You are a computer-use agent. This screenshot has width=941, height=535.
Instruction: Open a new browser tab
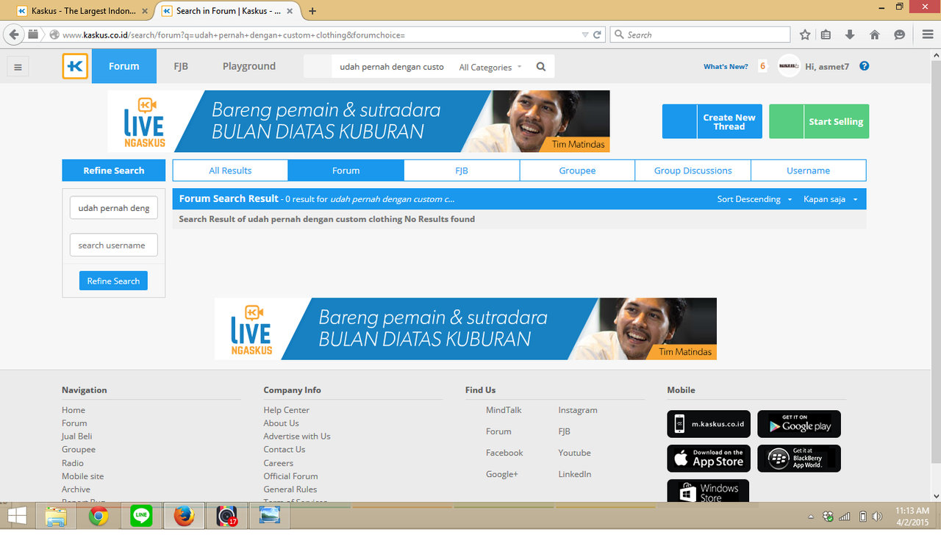click(x=312, y=11)
